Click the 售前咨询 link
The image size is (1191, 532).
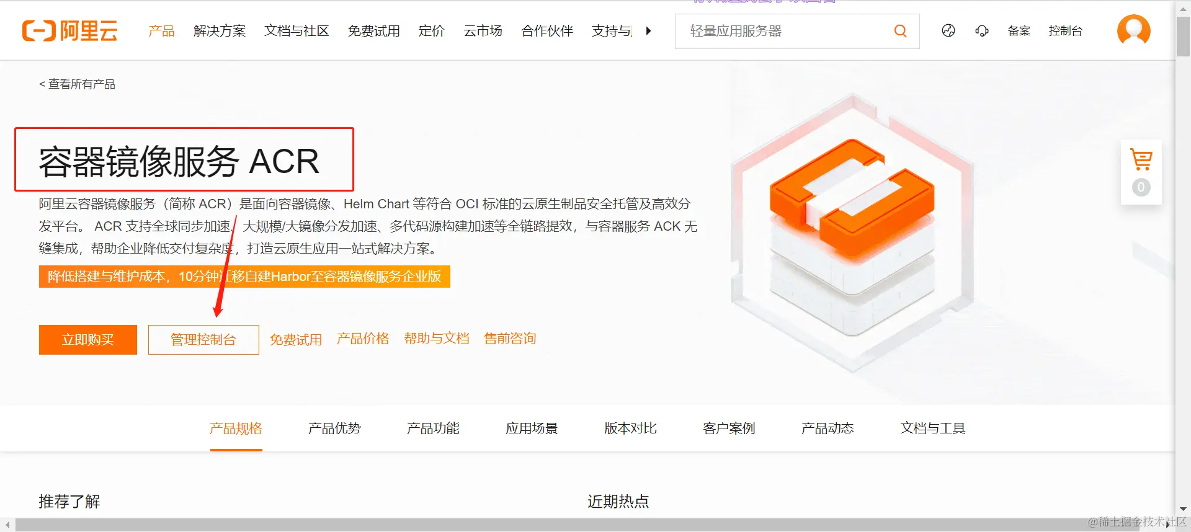[510, 338]
